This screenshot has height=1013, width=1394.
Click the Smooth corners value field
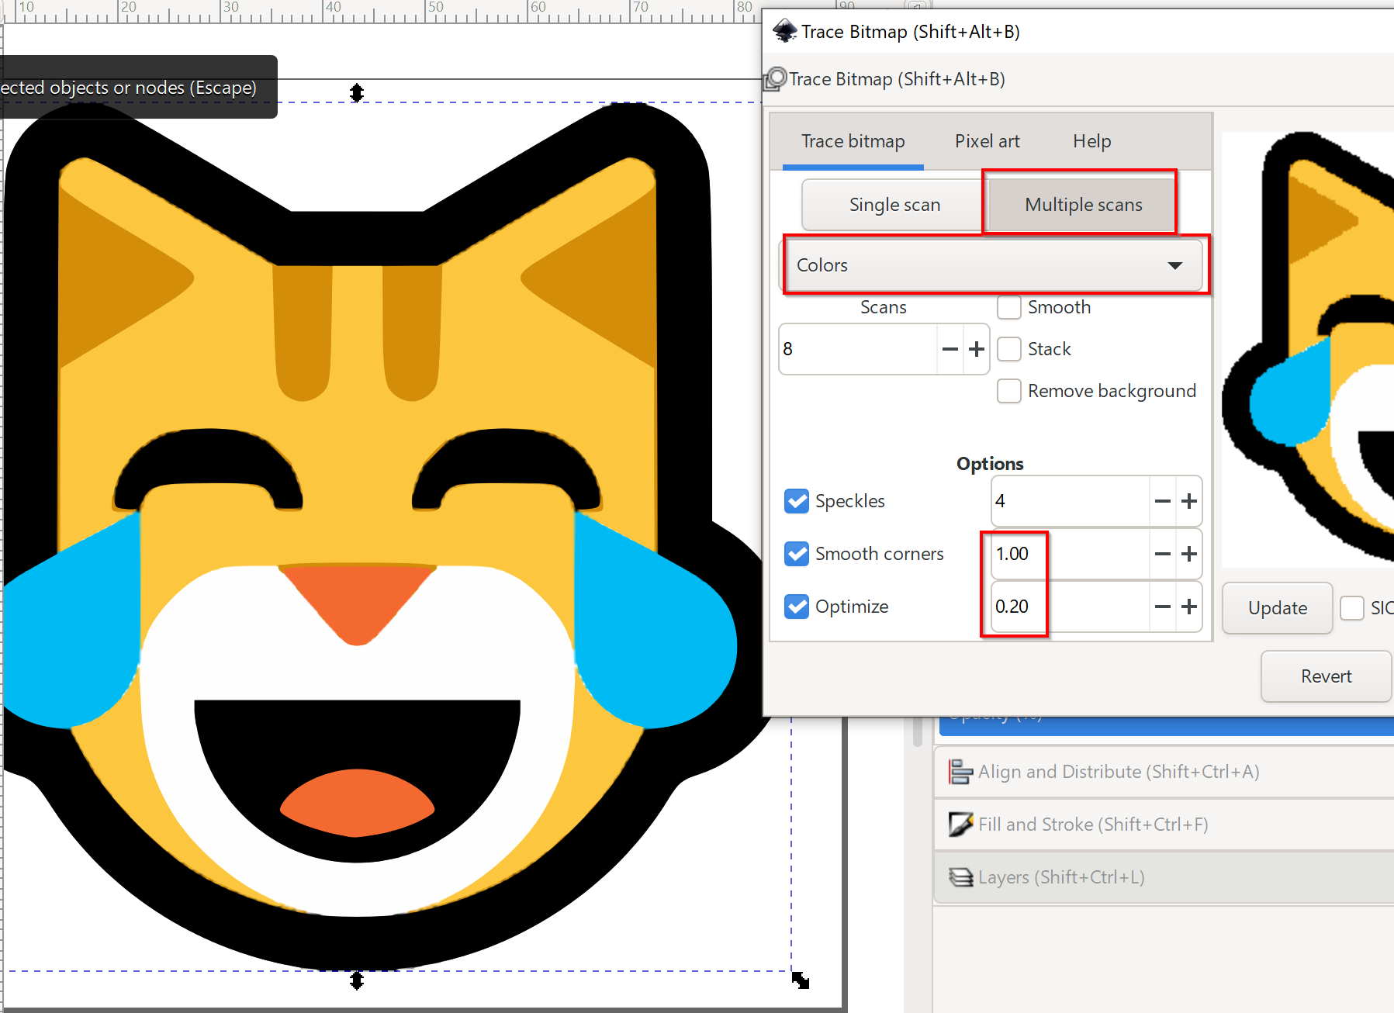(x=1069, y=554)
